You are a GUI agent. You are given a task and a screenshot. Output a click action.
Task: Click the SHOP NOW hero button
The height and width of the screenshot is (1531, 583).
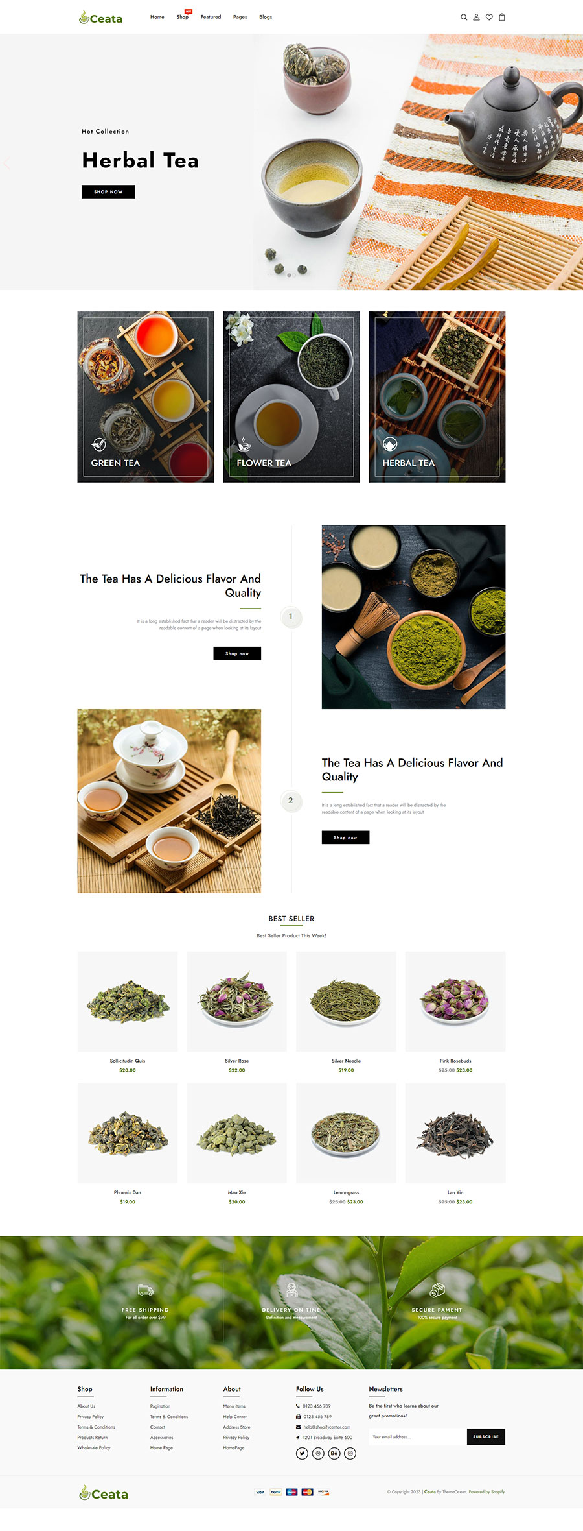[x=108, y=191]
